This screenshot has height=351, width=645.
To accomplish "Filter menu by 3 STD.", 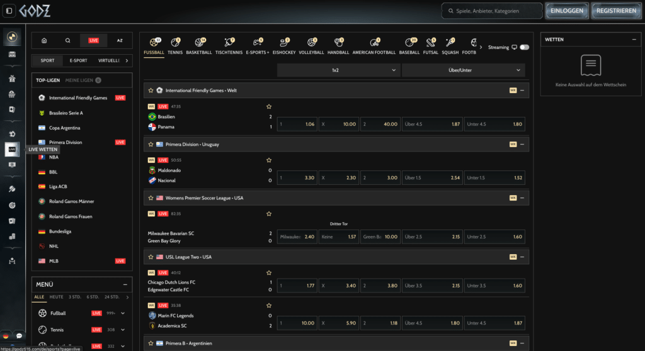I will point(75,297).
